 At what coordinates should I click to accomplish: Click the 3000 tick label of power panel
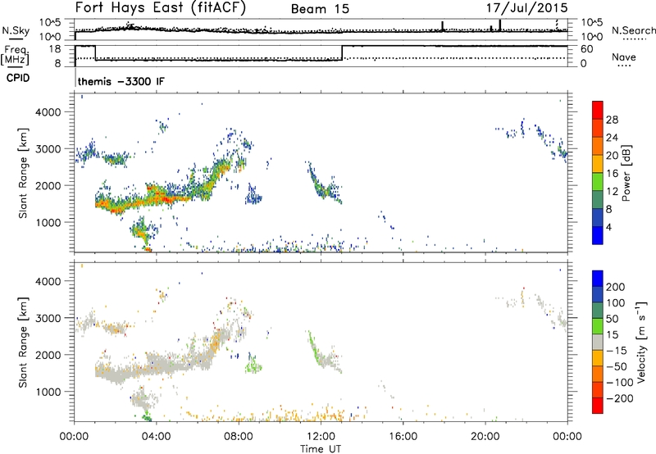(48, 149)
